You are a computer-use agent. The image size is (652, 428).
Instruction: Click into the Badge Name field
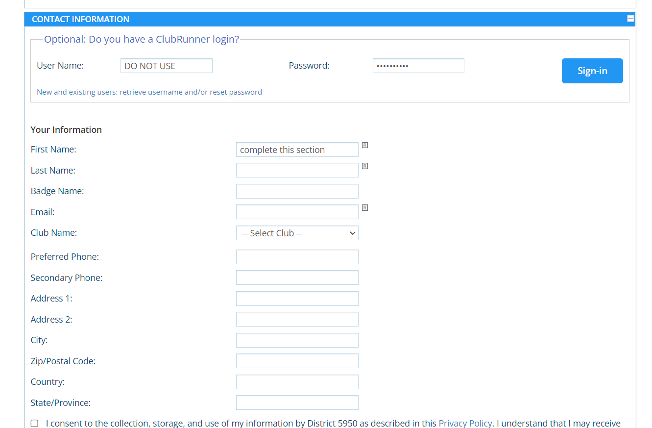tap(297, 191)
